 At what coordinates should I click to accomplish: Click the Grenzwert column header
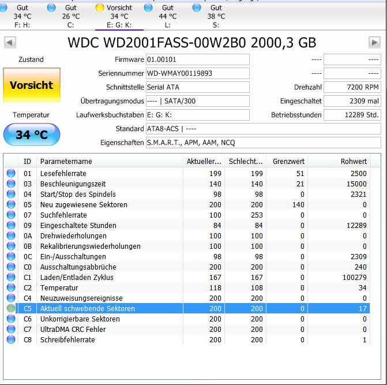click(x=287, y=161)
